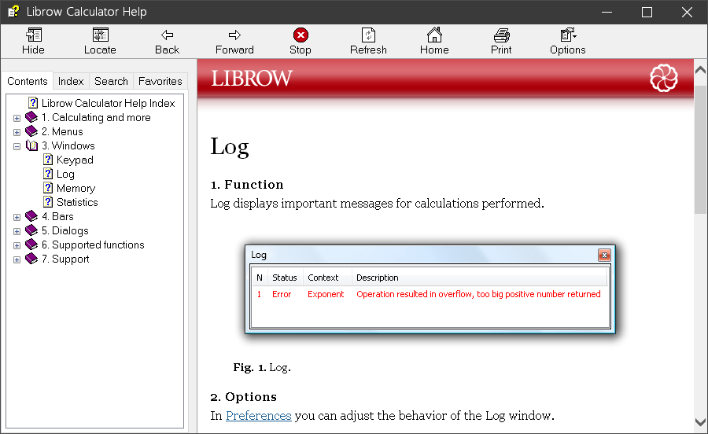
Task: Click the scrollbar down arrow
Action: click(x=700, y=422)
